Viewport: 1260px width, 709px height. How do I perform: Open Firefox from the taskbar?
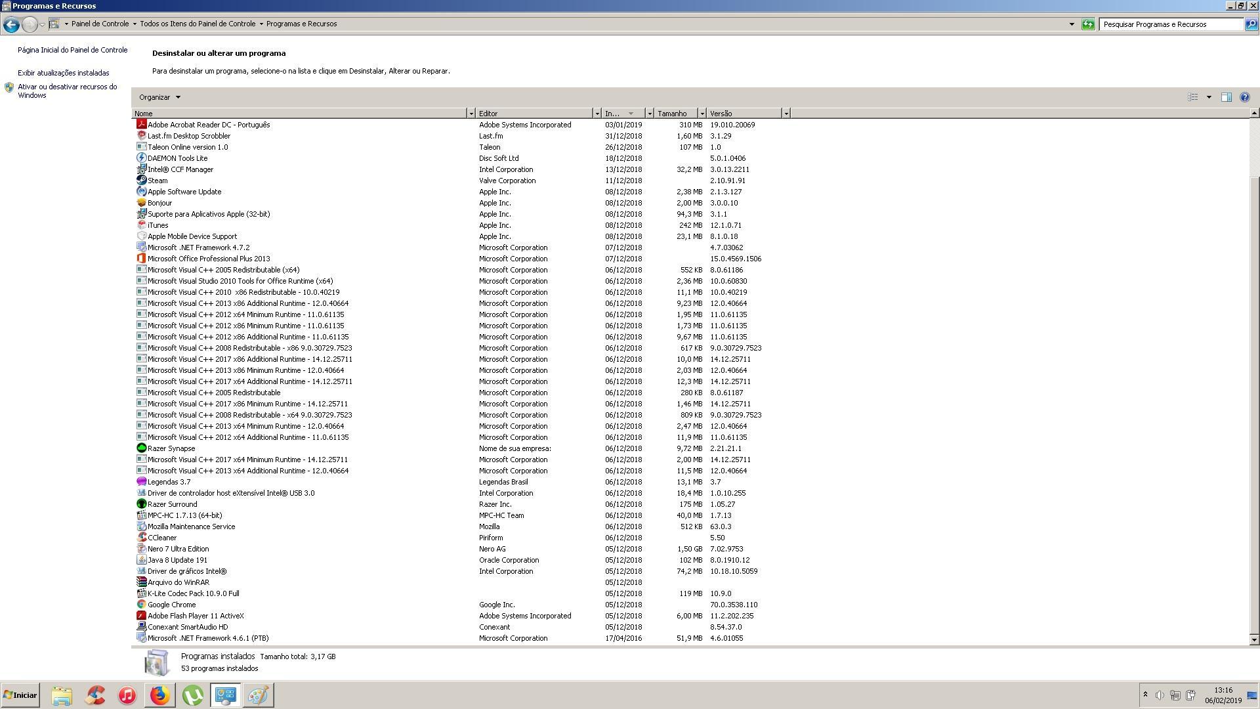[x=159, y=695]
